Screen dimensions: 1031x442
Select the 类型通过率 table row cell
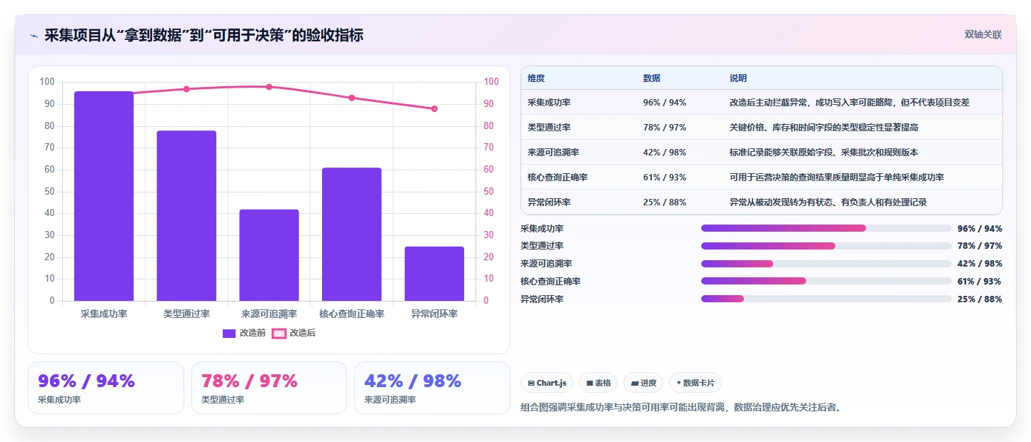[x=549, y=127]
